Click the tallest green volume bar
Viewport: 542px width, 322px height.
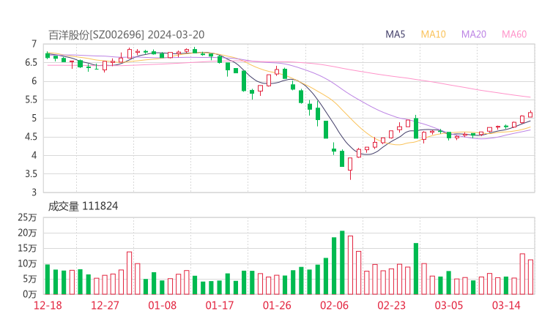pyautogui.click(x=342, y=262)
